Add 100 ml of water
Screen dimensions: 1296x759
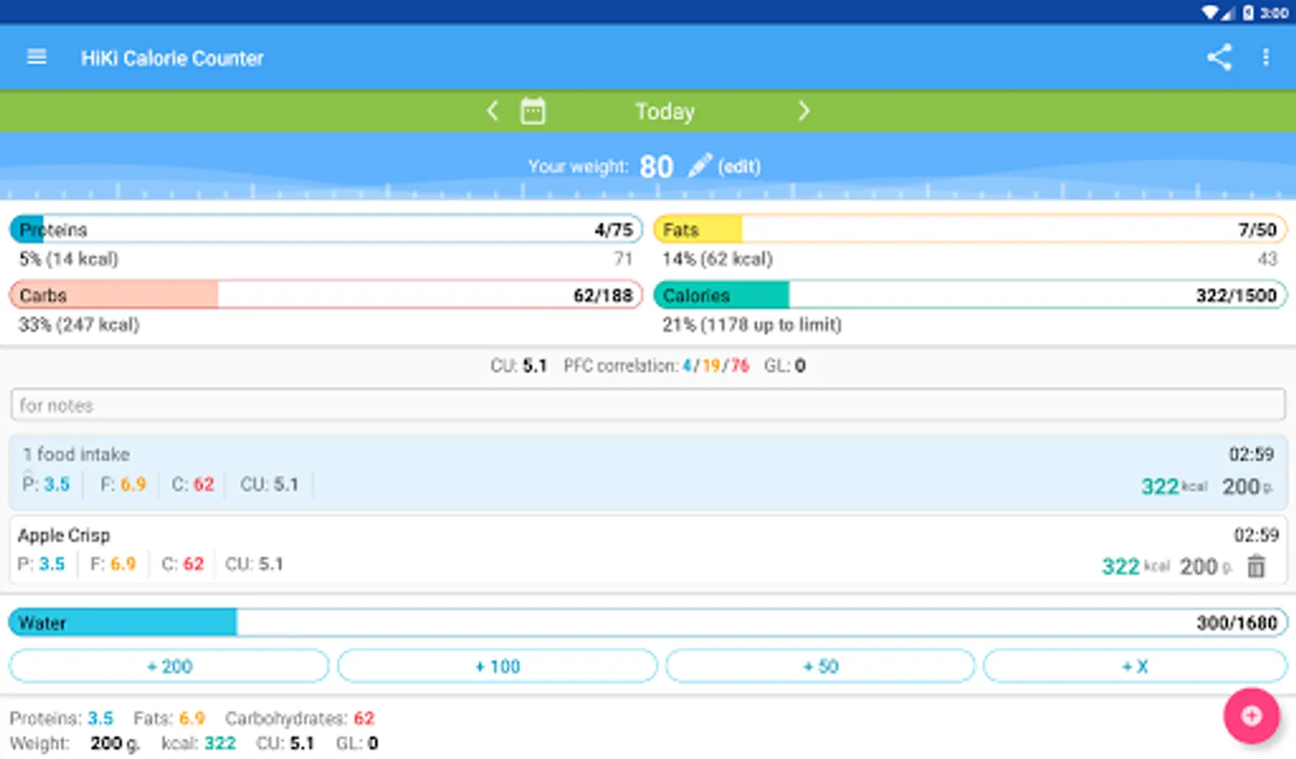(497, 666)
